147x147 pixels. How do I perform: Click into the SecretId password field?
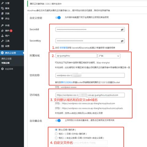90,29
